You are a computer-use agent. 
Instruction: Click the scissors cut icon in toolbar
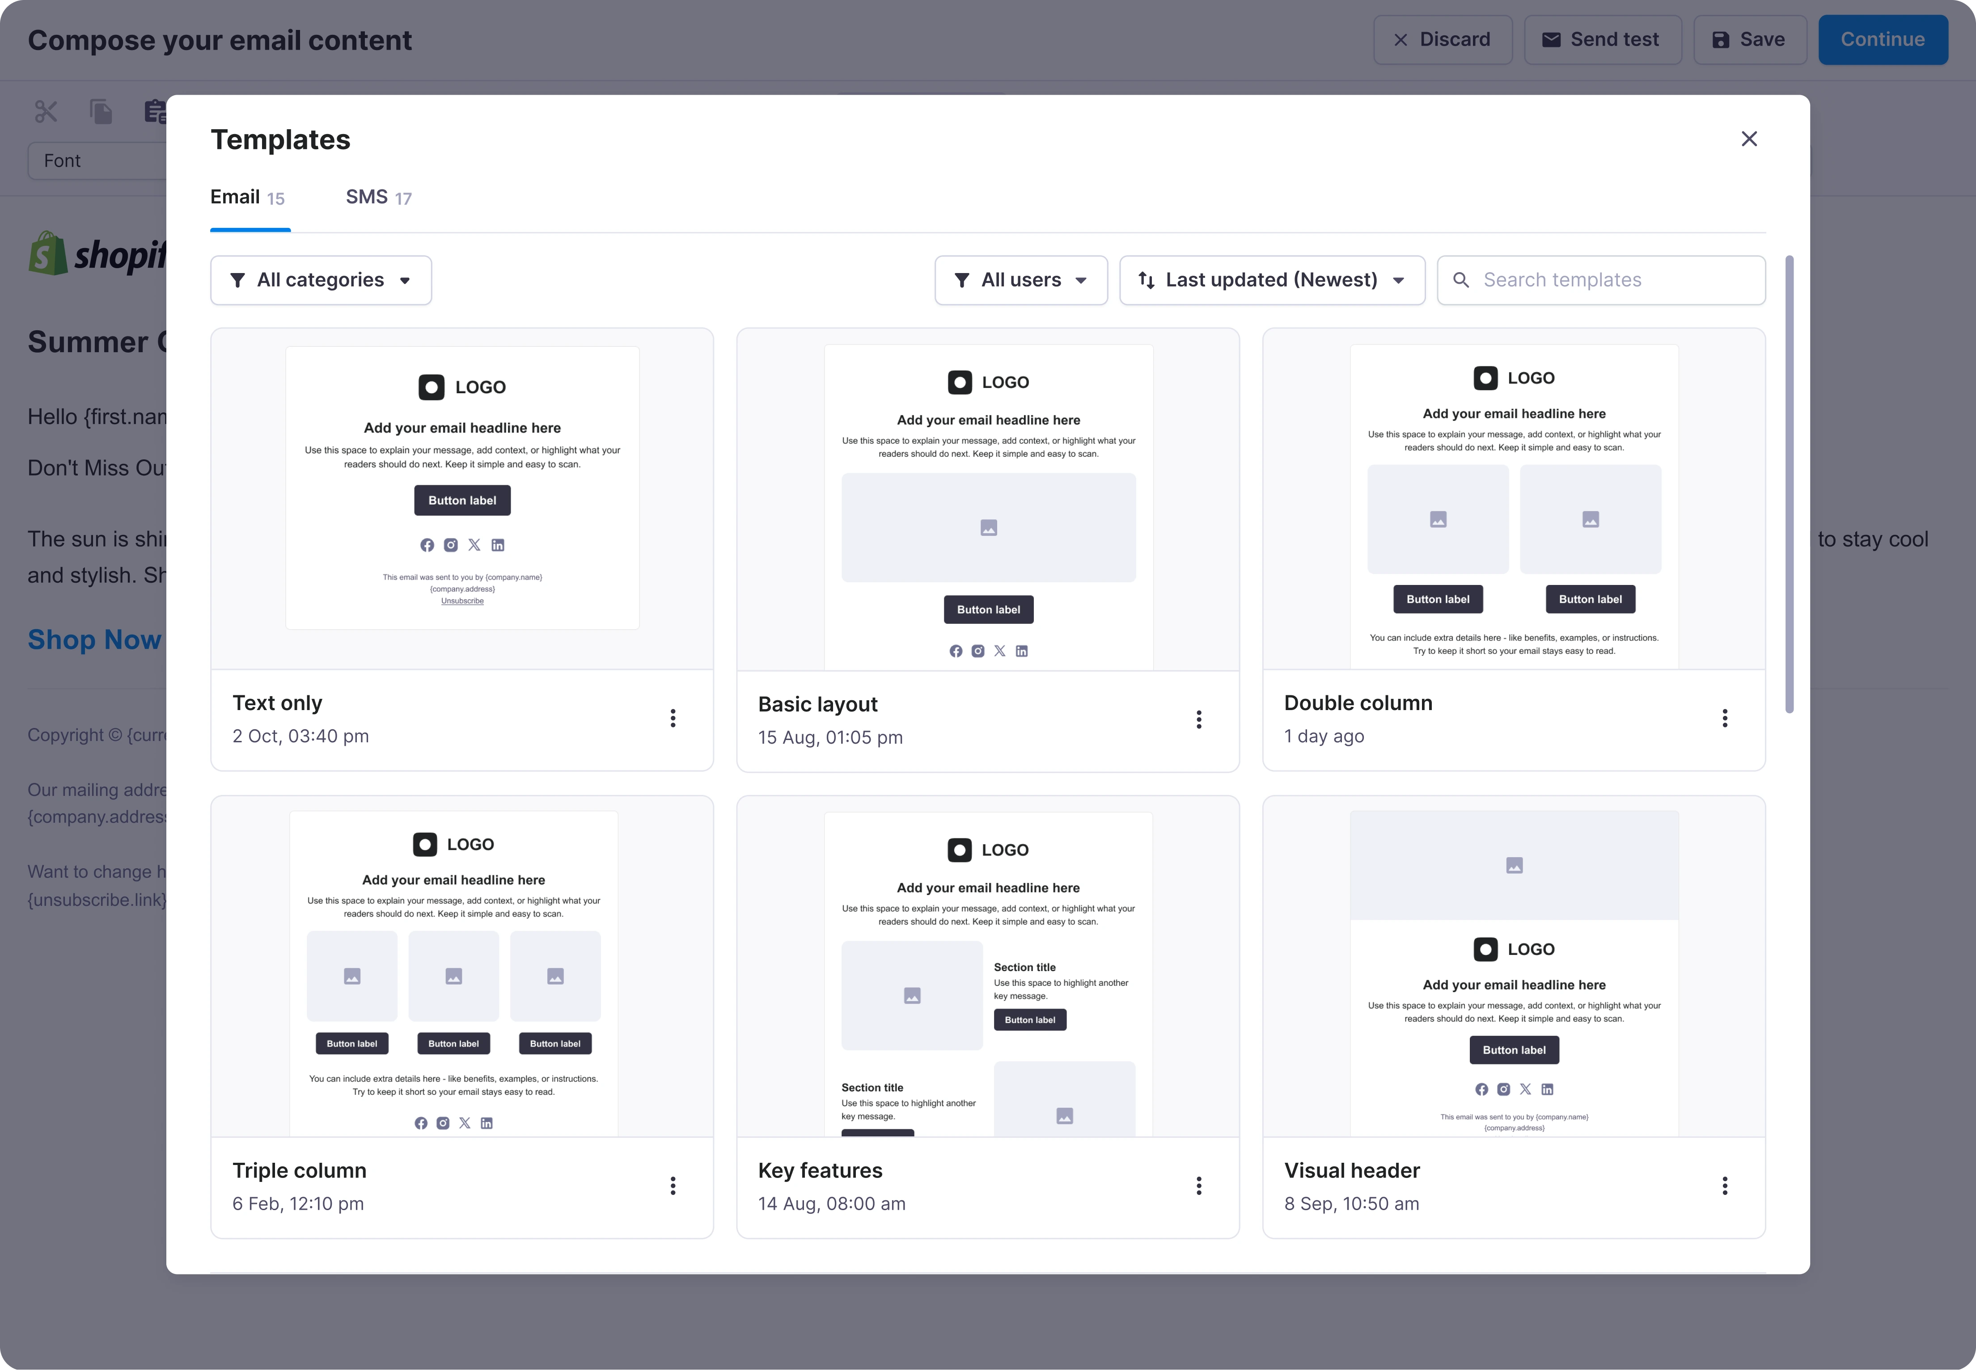[47, 112]
